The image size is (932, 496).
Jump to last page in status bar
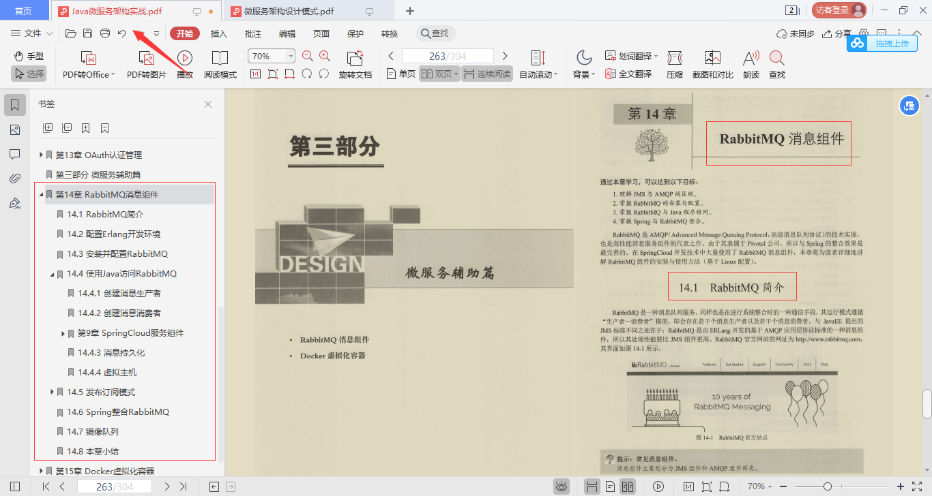[x=183, y=486]
